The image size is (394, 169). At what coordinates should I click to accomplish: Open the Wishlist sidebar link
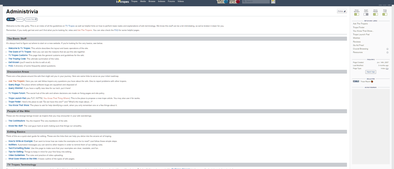(x=357, y=38)
